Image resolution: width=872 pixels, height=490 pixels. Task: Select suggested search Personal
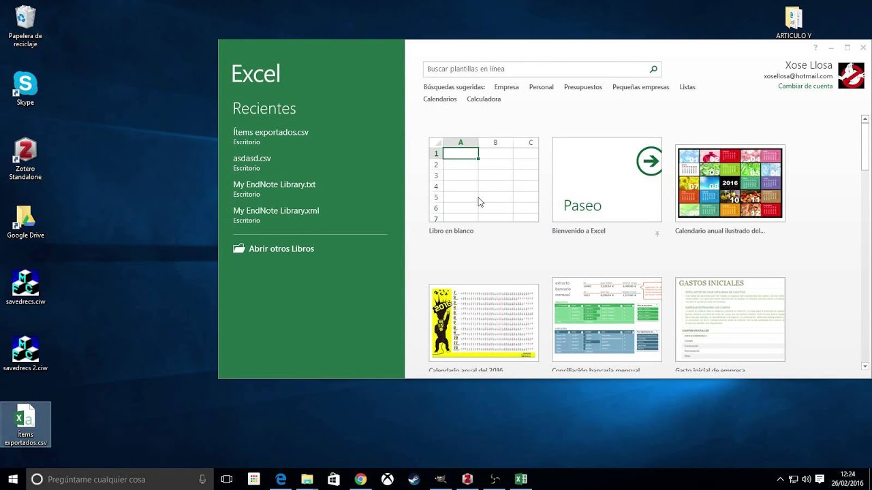pyautogui.click(x=541, y=87)
